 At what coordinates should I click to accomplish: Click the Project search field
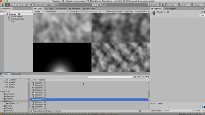click(110, 77)
